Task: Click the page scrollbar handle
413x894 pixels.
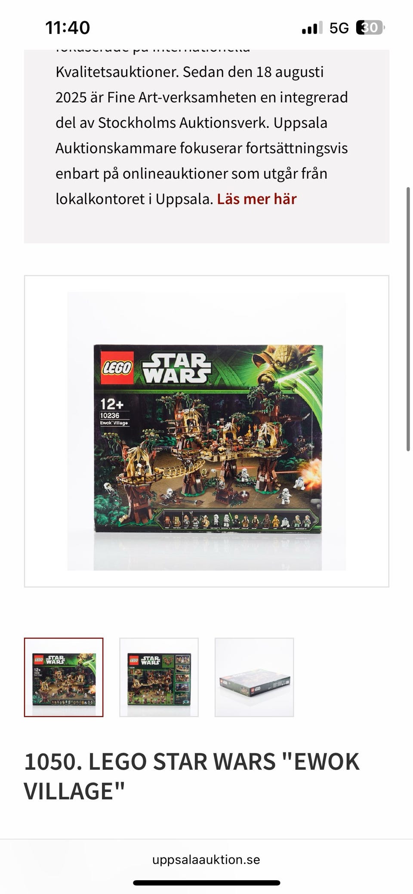Action: 408,319
